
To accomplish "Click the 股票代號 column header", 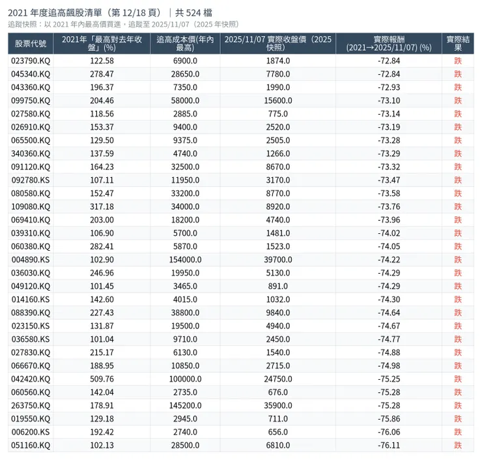I will click(31, 44).
